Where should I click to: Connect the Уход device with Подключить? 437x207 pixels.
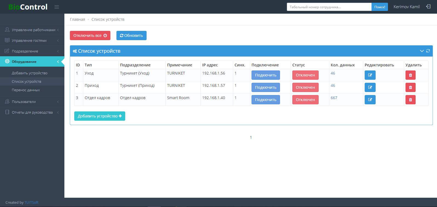coord(265,75)
